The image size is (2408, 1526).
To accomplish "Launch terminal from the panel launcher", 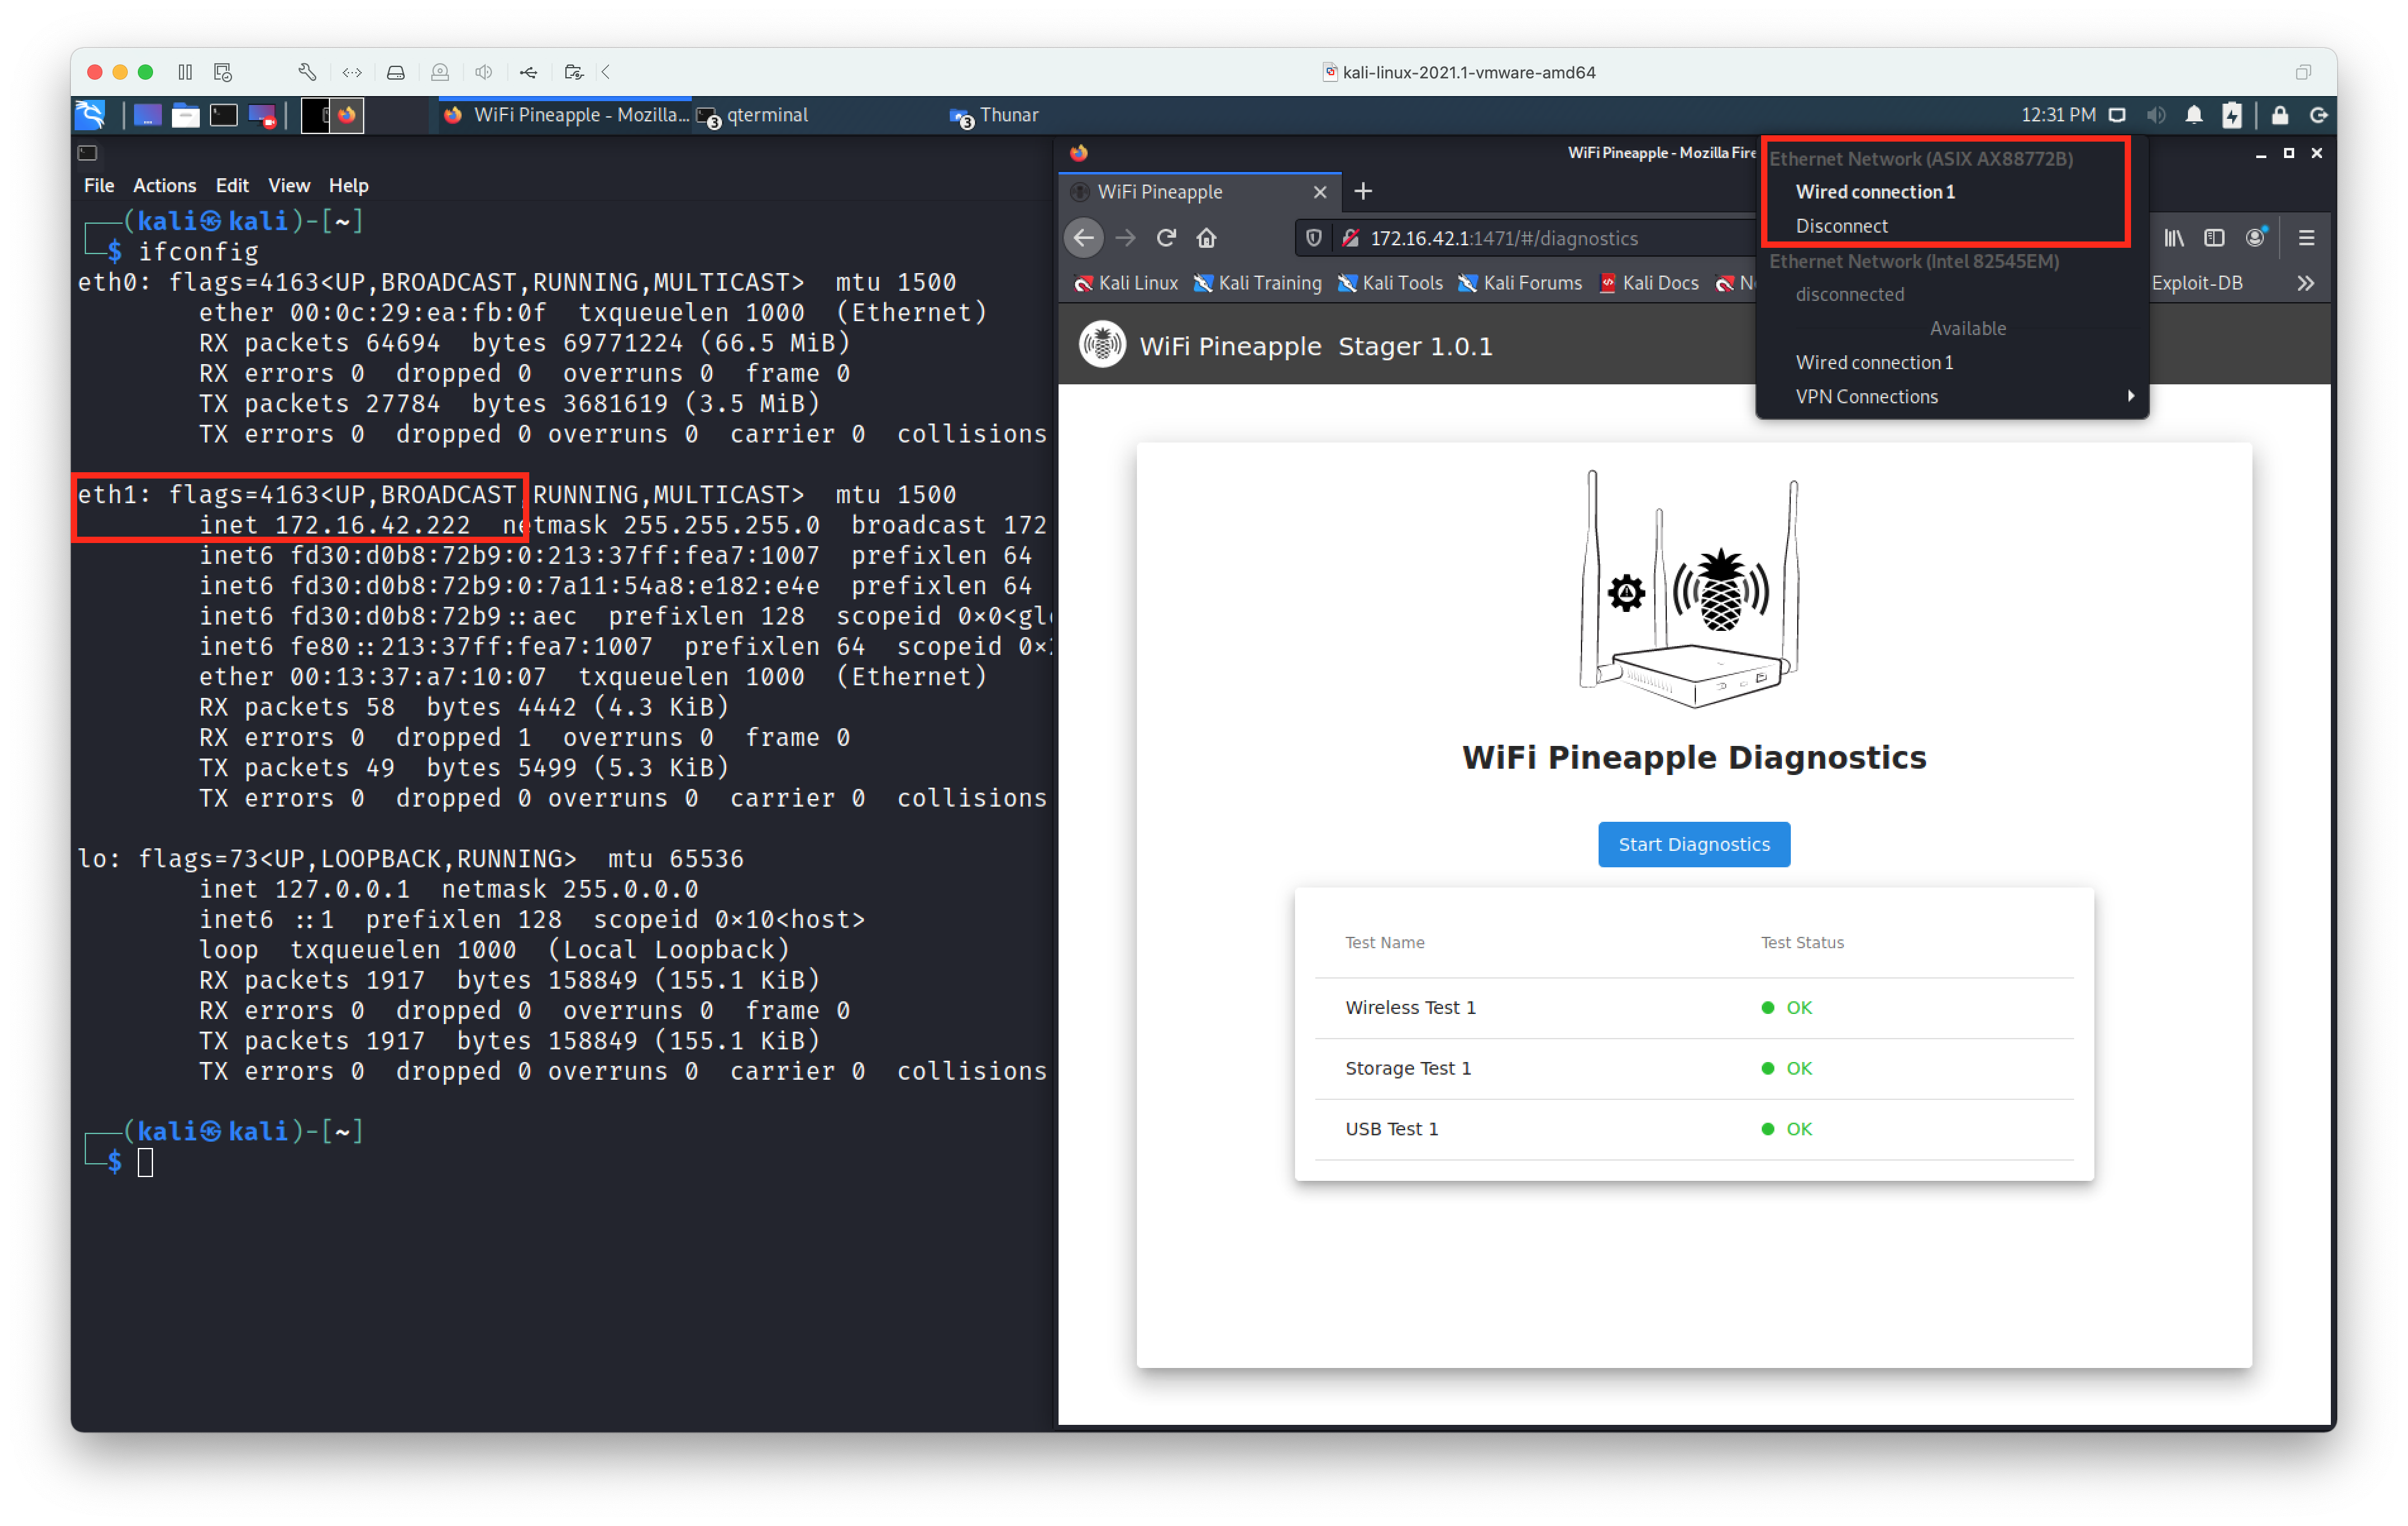I will [x=223, y=115].
